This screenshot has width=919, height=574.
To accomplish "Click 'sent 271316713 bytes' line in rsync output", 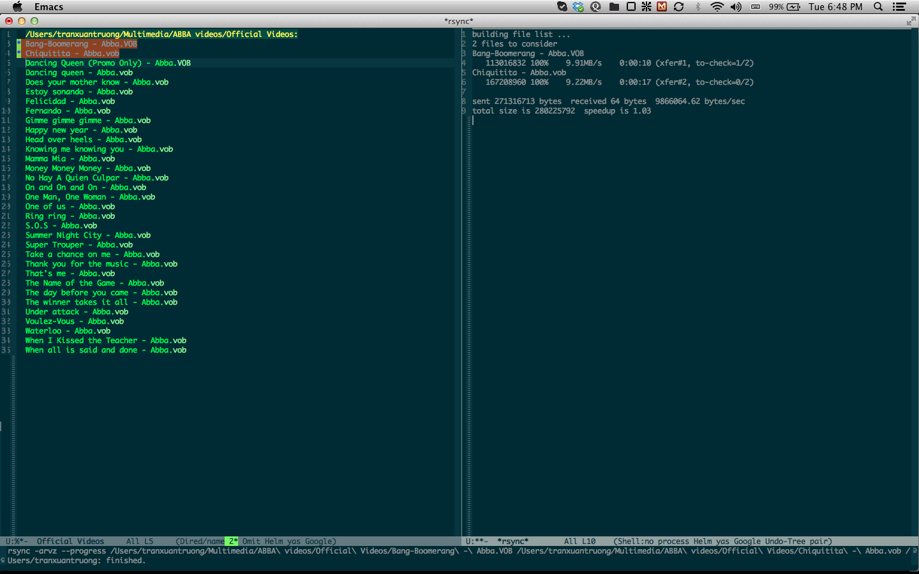I will 608,101.
